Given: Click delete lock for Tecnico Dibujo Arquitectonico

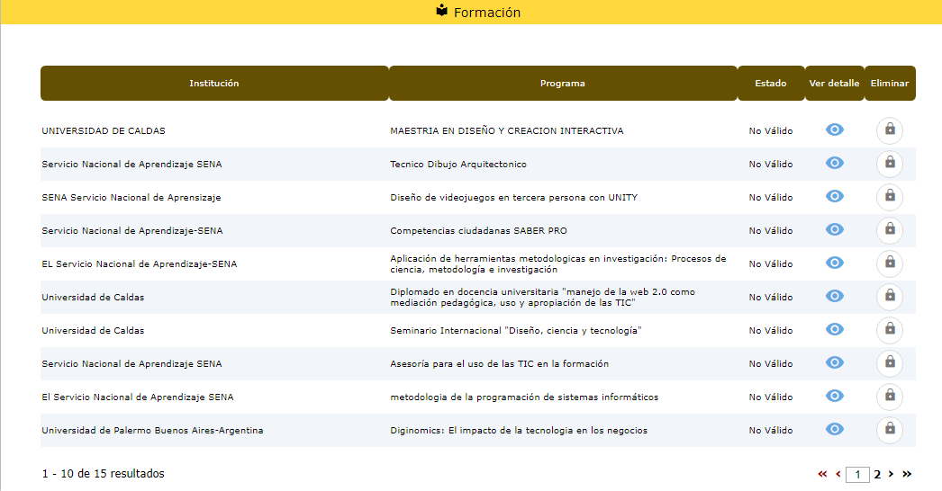Looking at the screenshot, I should (x=890, y=164).
